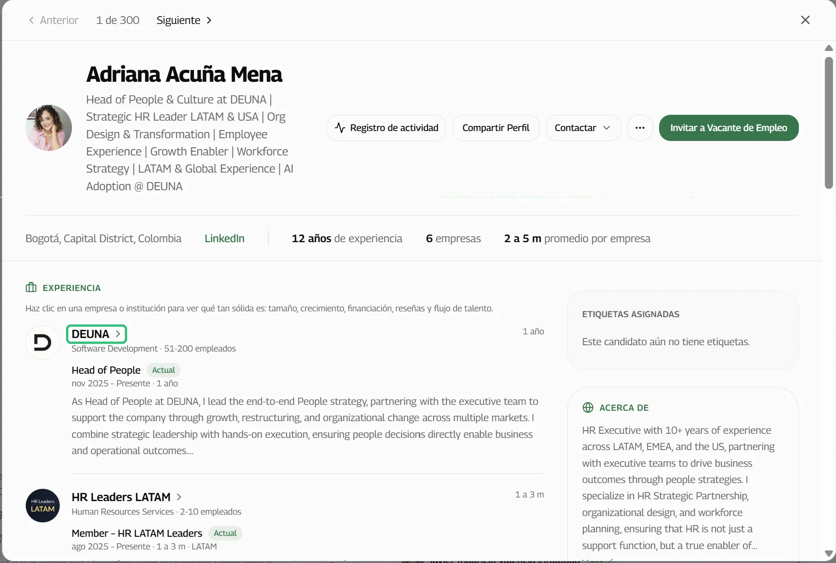Screen dimensions: 836x563
Task: Click the Acerca de globe icon
Action: 588,408
